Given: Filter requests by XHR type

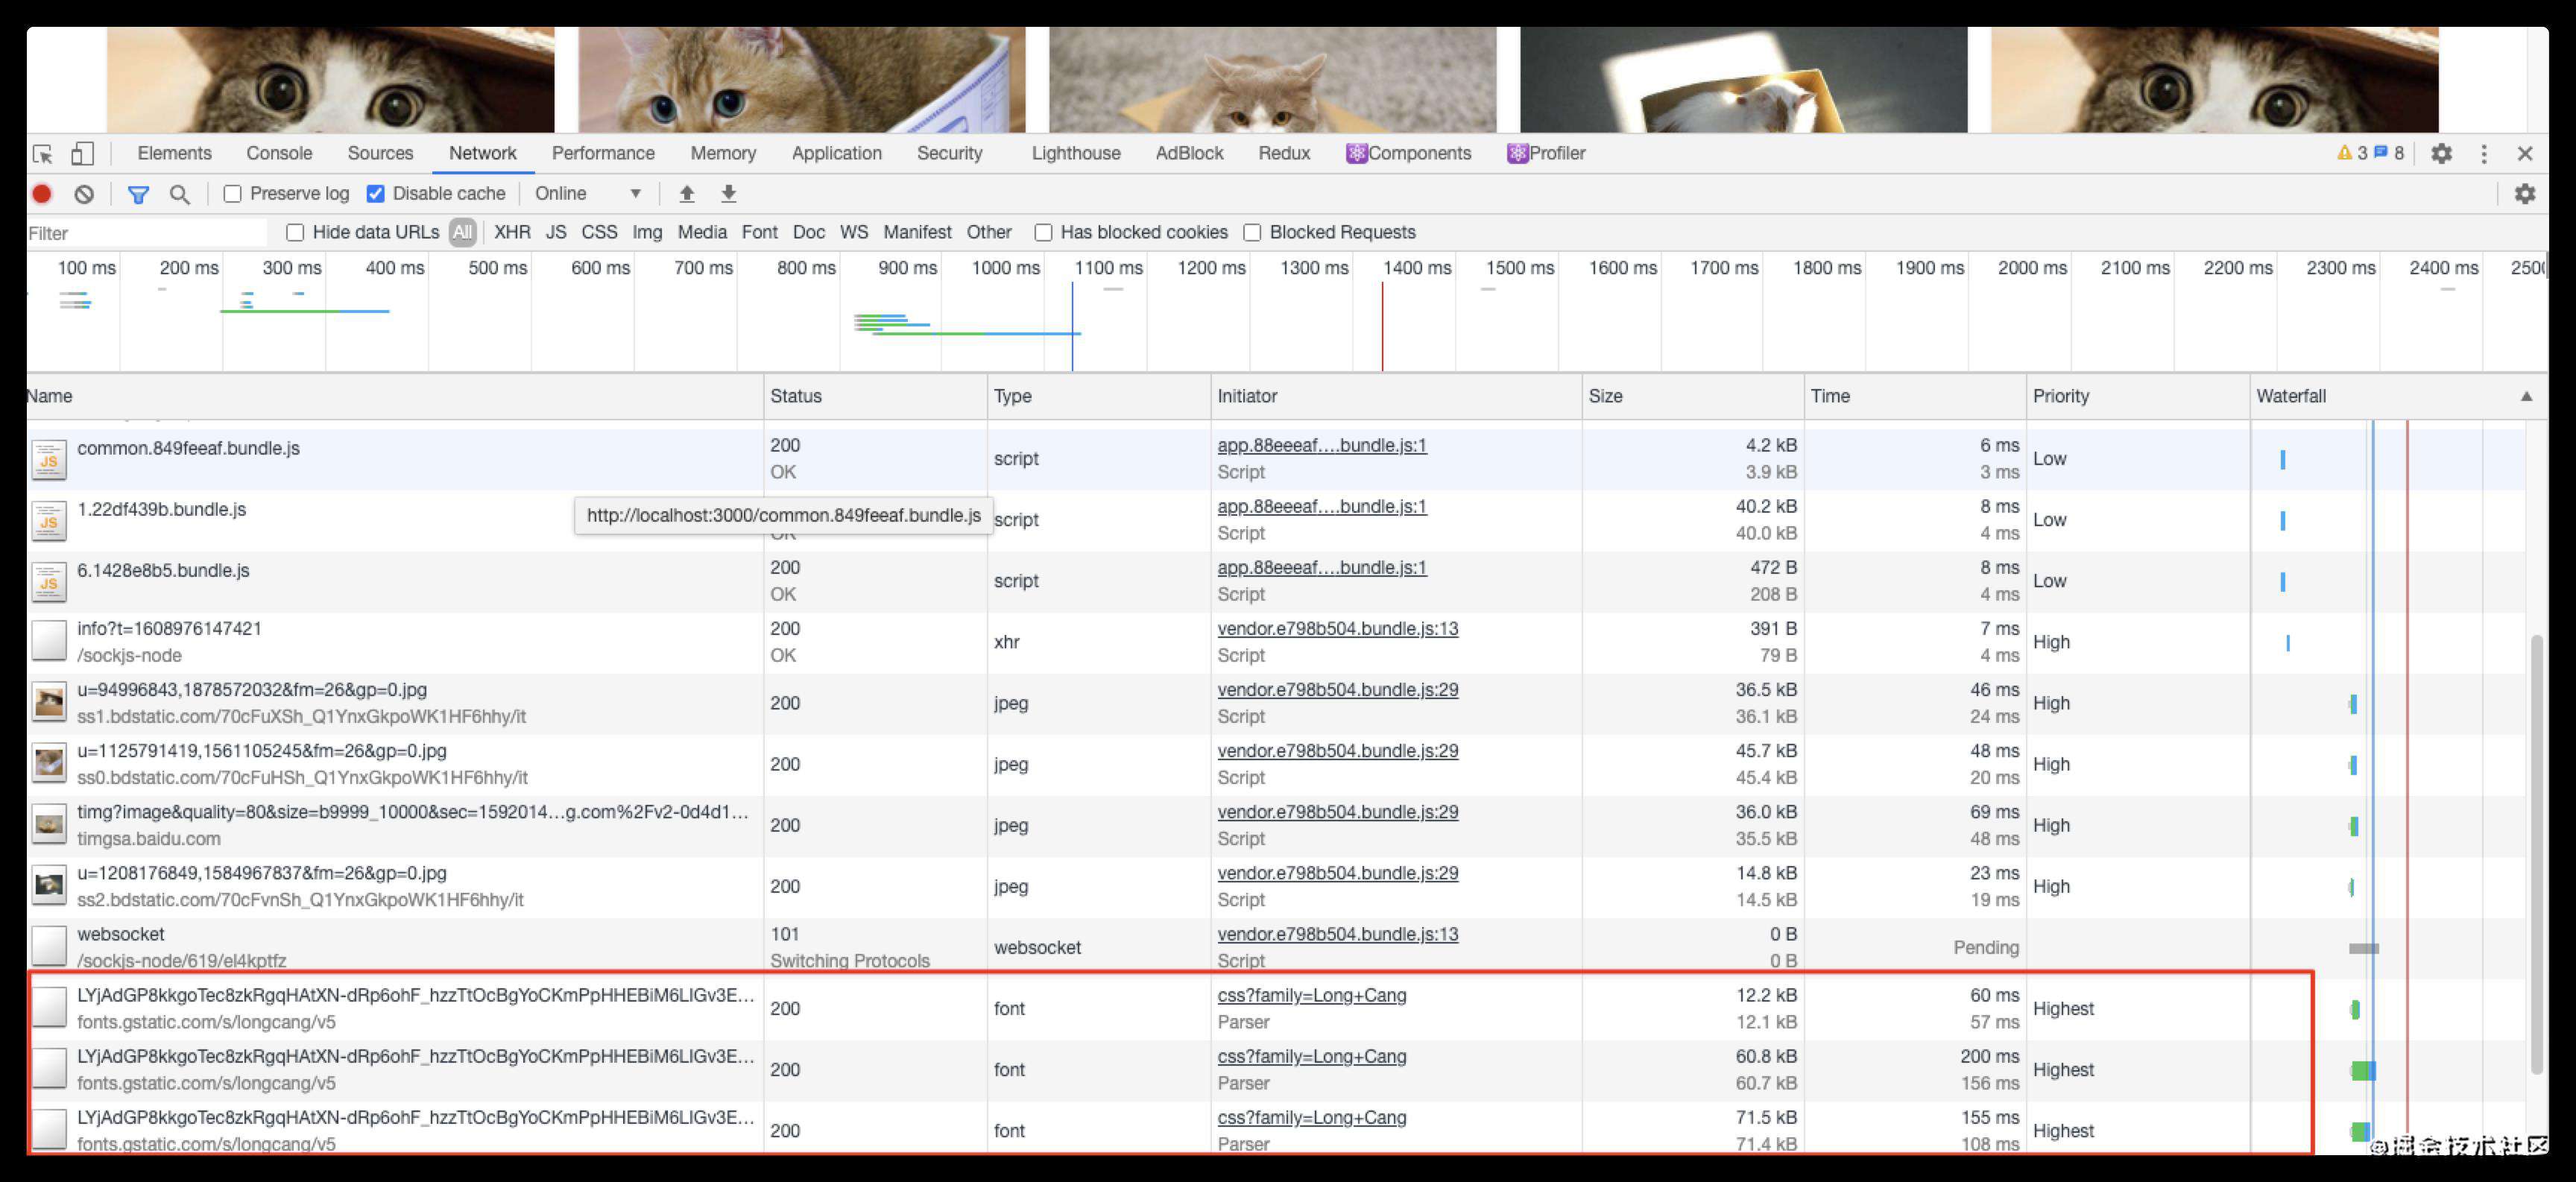Looking at the screenshot, I should 512,232.
